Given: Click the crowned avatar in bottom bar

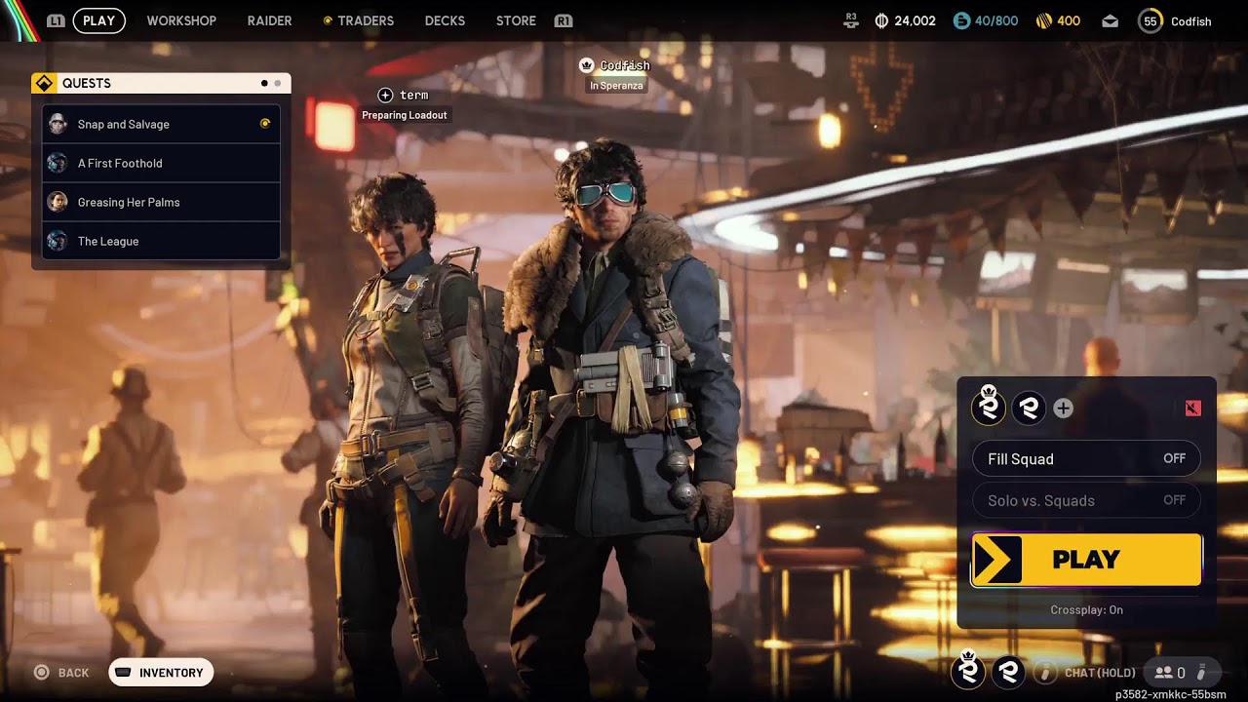Looking at the screenshot, I should [x=968, y=670].
